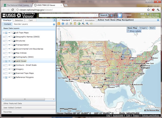Switch to the Annotation toolbar tab
Viewport: 162px width, 118px height.
(90, 20)
